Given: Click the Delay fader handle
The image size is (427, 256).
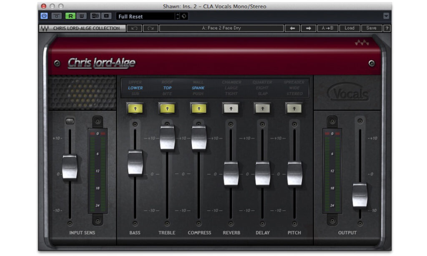Looking at the screenshot, I should tap(263, 173).
